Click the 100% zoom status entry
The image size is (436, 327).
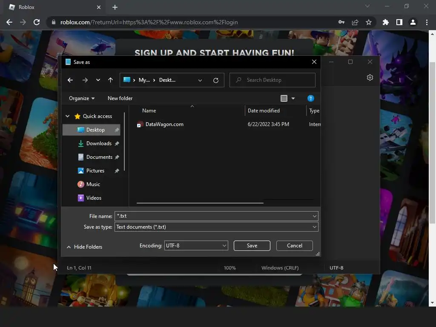click(x=229, y=268)
